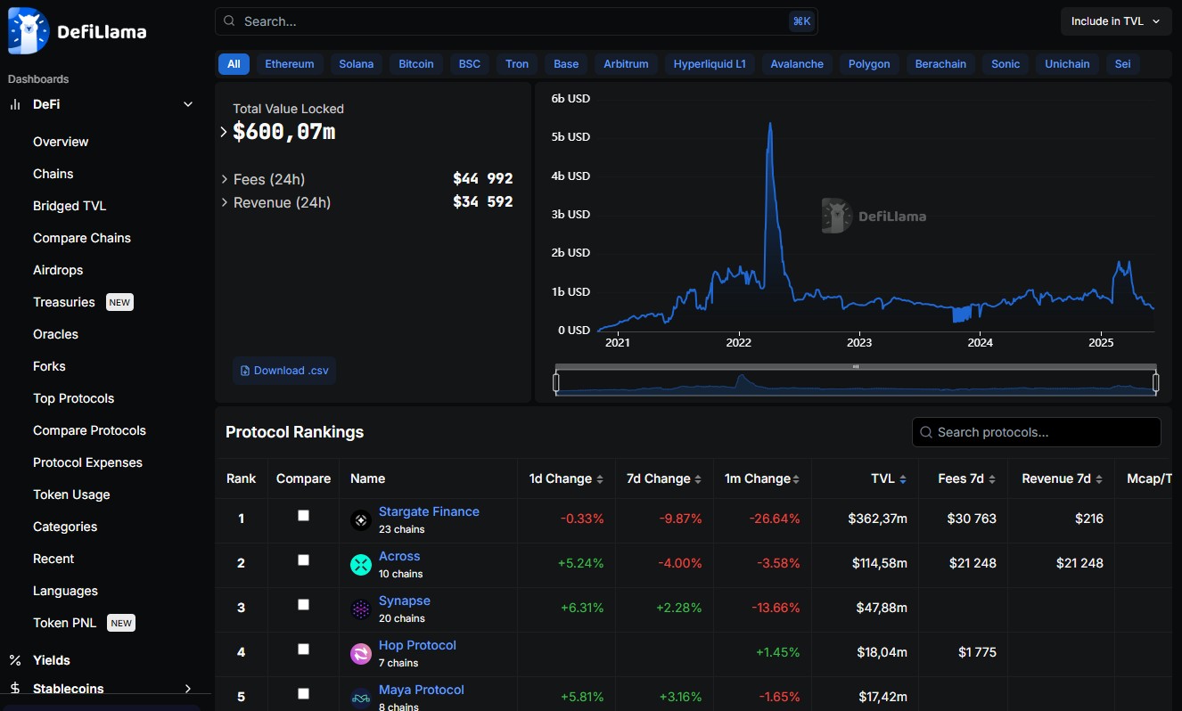The width and height of the screenshot is (1182, 711).
Task: Sort by Revenue 7d arrows icon
Action: click(x=1099, y=479)
